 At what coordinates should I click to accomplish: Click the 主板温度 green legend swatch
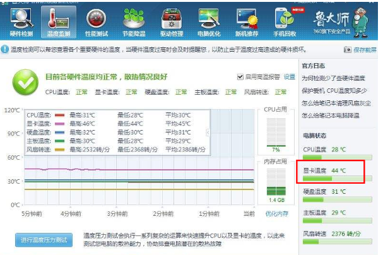pyautogui.click(x=60, y=141)
